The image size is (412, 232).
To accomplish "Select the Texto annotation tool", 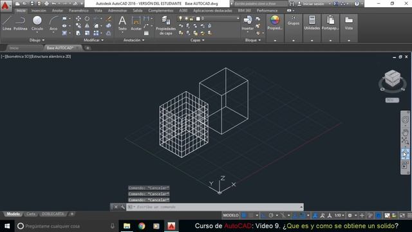I will (x=122, y=23).
